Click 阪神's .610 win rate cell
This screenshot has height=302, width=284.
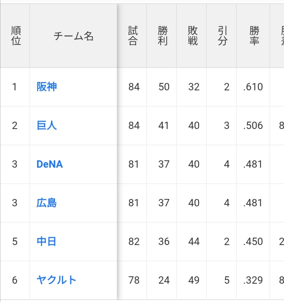click(253, 87)
